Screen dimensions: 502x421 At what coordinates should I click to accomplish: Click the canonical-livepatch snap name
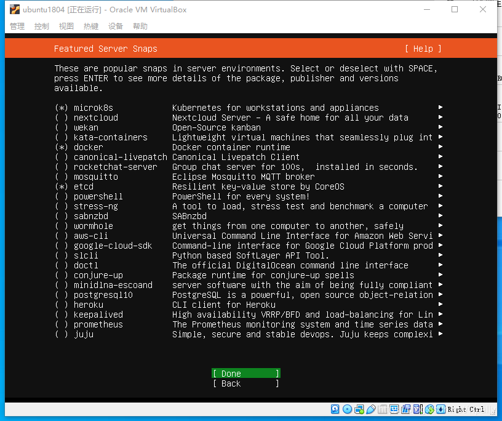[121, 158]
